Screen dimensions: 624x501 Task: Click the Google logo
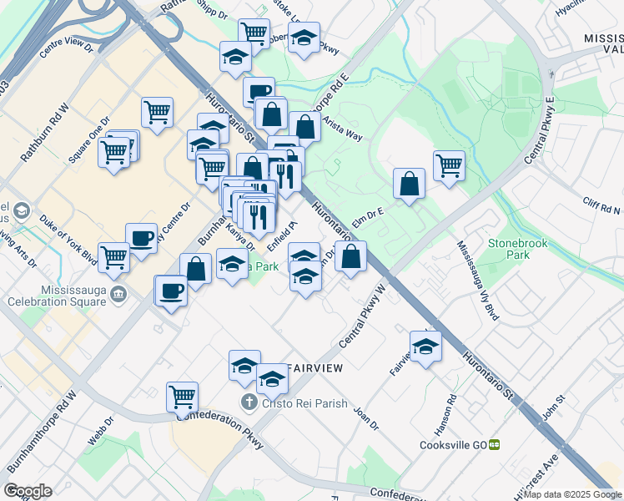coord(28,491)
